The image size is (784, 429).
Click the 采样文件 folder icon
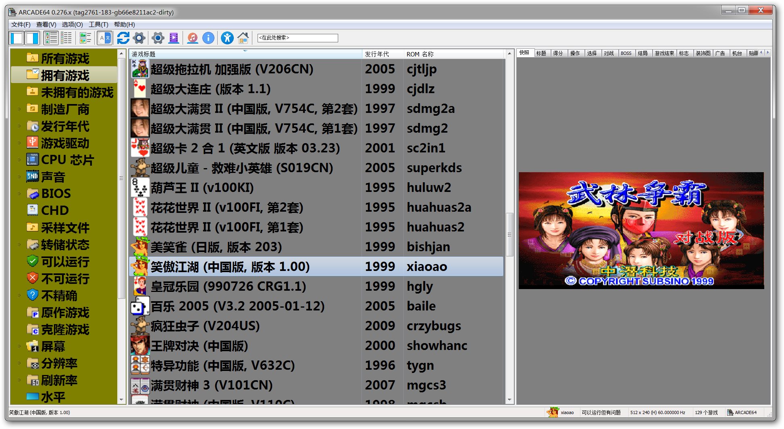33,227
